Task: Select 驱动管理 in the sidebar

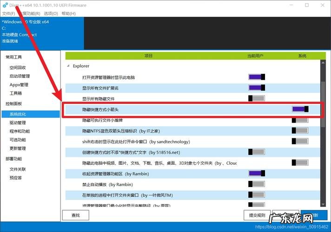Action: click(x=18, y=123)
